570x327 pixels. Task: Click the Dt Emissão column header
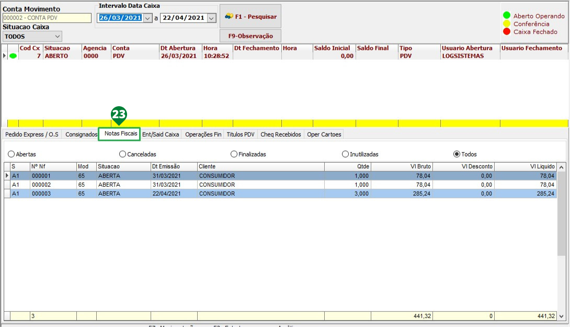pos(174,166)
